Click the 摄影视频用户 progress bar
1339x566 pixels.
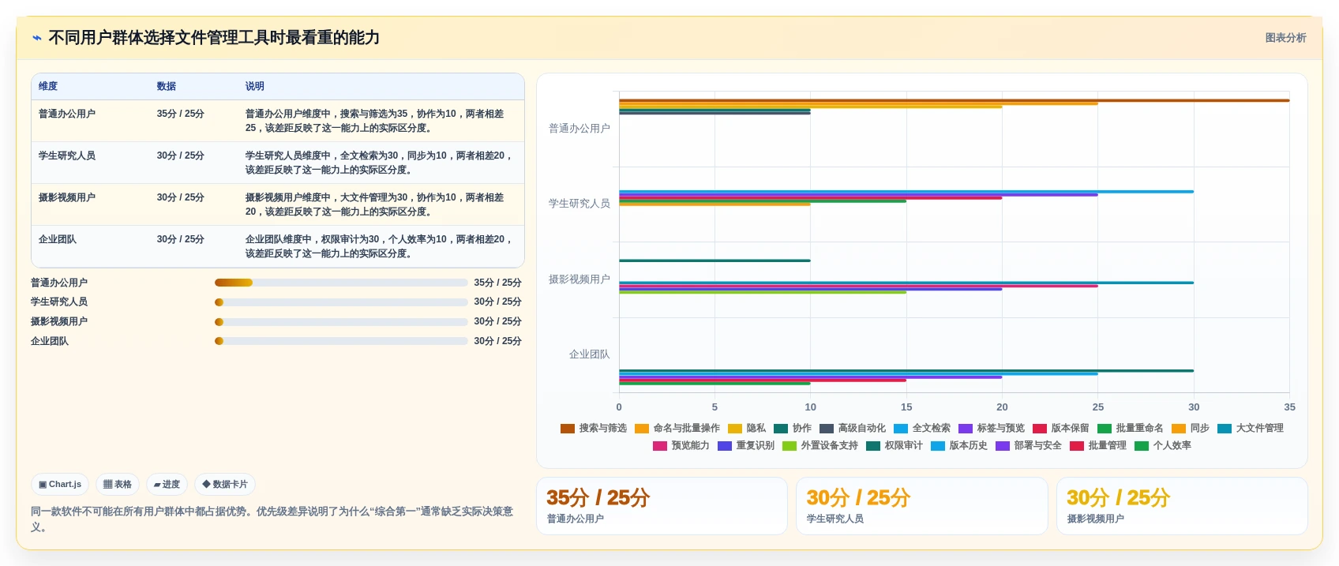click(341, 322)
